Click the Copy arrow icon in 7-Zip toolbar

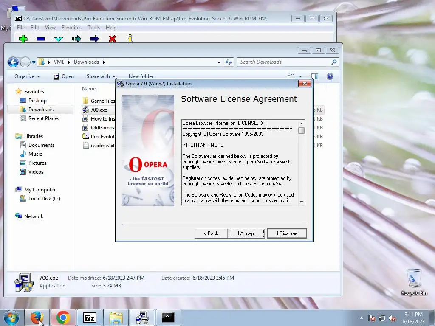pos(76,39)
